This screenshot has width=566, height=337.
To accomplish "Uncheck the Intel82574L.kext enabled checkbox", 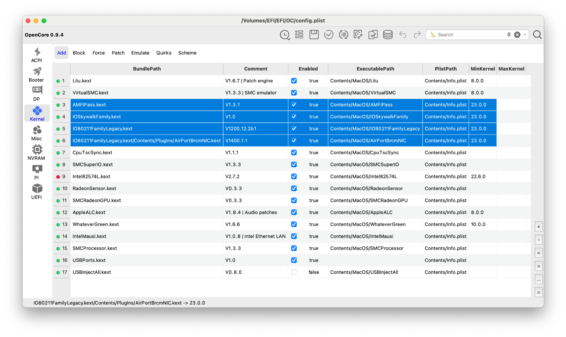I will [x=294, y=176].
